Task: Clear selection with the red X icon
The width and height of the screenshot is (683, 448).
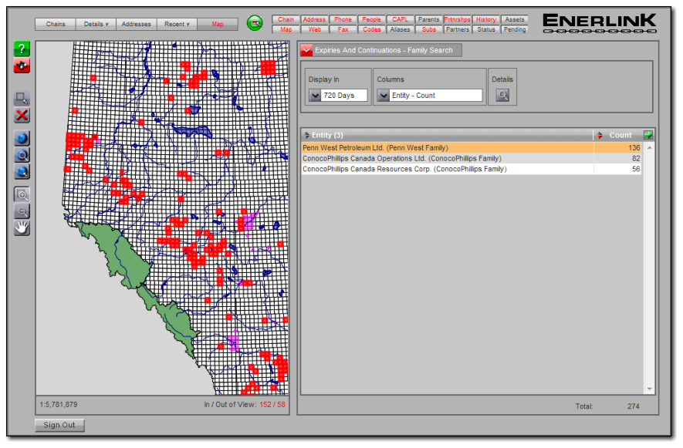Action: pyautogui.click(x=22, y=116)
